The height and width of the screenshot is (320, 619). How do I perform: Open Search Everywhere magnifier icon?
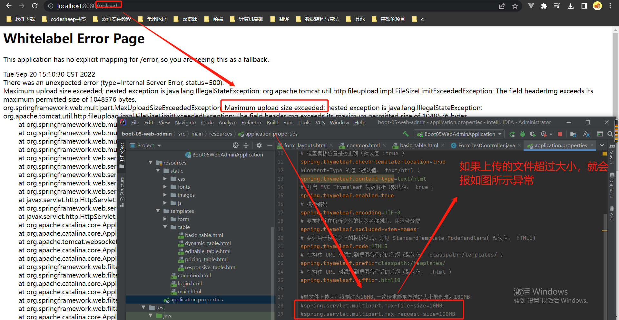[x=610, y=134]
